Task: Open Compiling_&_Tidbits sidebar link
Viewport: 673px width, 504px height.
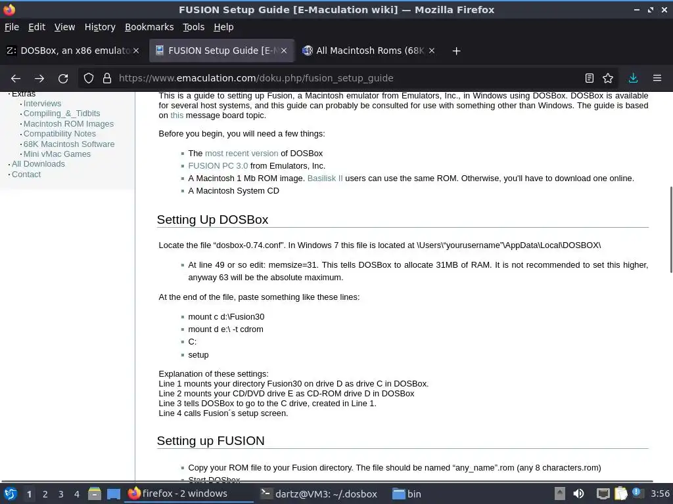Action: pyautogui.click(x=61, y=113)
